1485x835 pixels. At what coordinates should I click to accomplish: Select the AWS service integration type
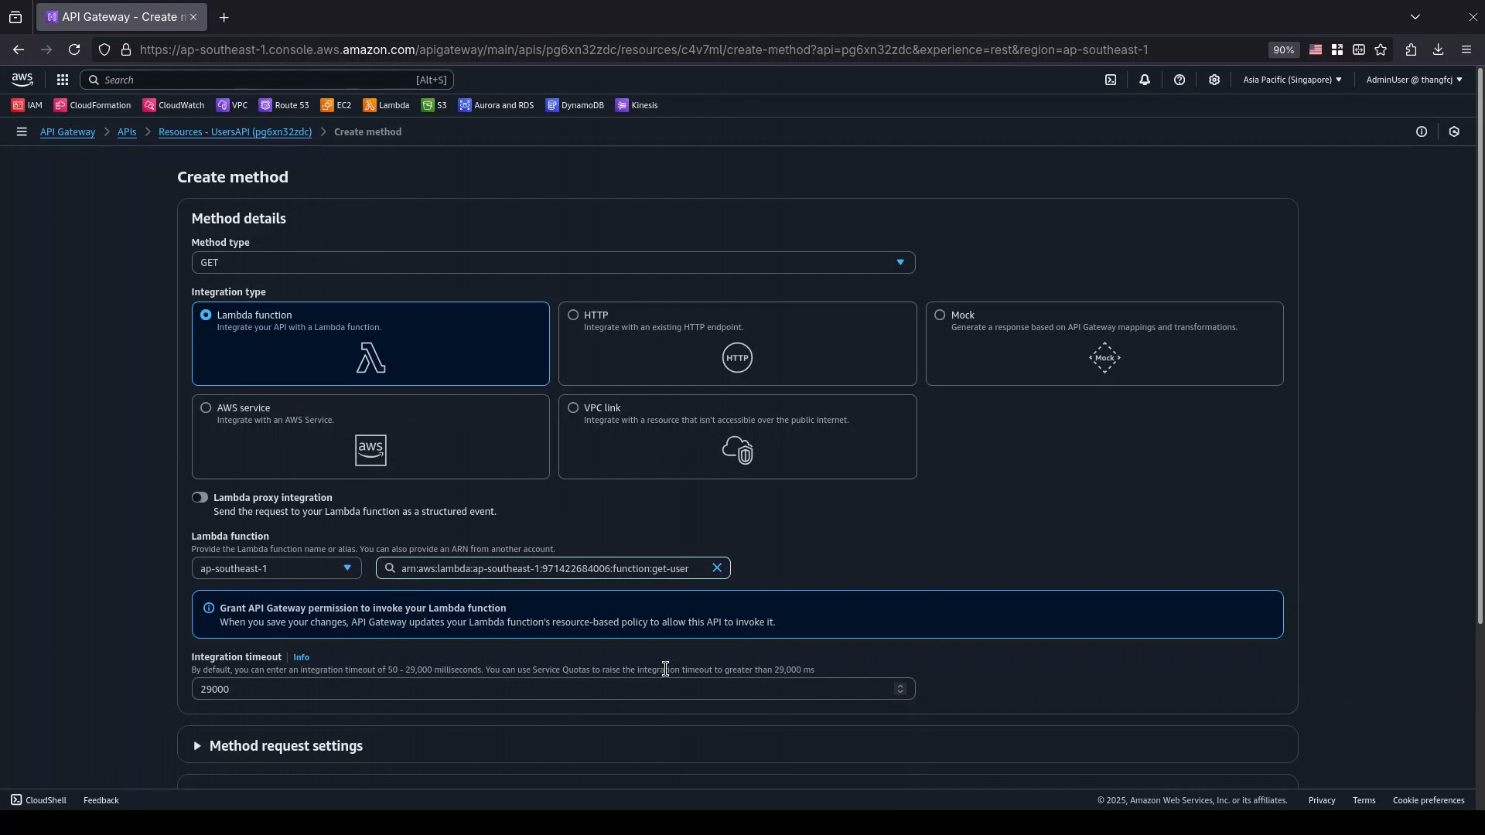[370, 437]
